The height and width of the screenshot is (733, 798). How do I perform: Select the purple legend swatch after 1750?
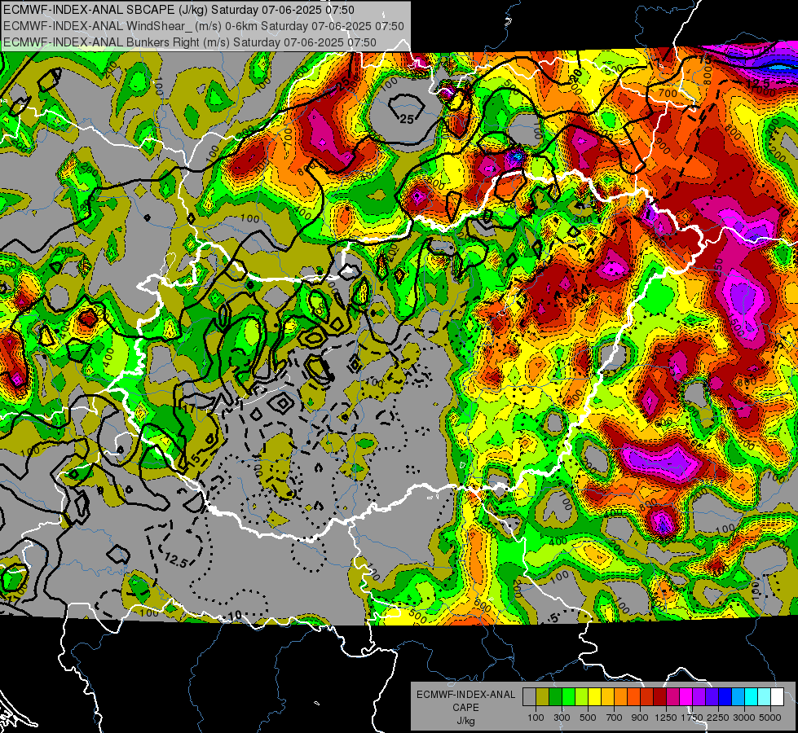pyautogui.click(x=699, y=697)
